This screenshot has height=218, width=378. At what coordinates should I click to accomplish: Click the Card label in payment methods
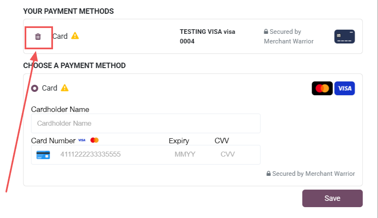(x=60, y=36)
